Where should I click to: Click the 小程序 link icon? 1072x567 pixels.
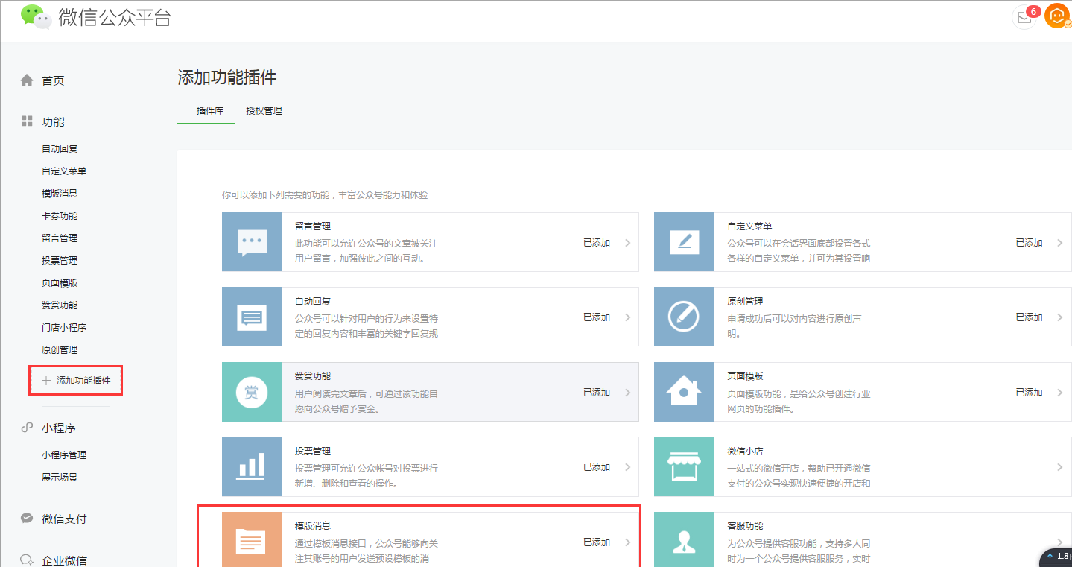coord(27,428)
